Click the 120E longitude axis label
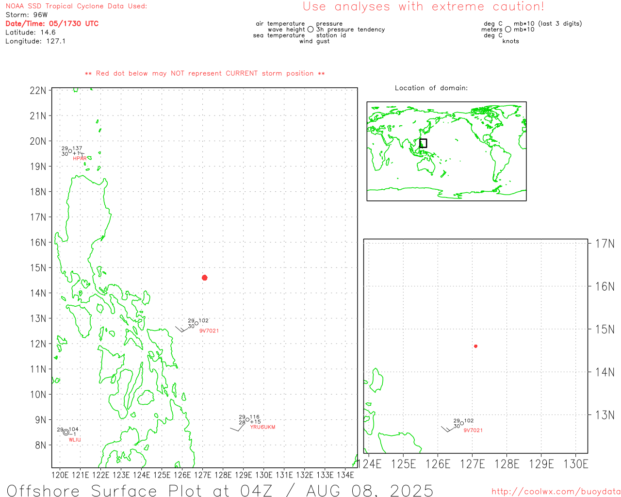This screenshot has height=497, width=621. (x=60, y=475)
